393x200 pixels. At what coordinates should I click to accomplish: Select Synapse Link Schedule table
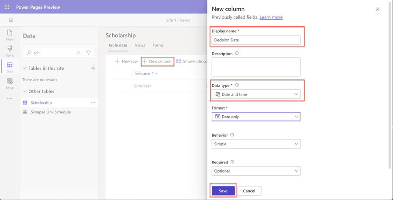click(51, 112)
